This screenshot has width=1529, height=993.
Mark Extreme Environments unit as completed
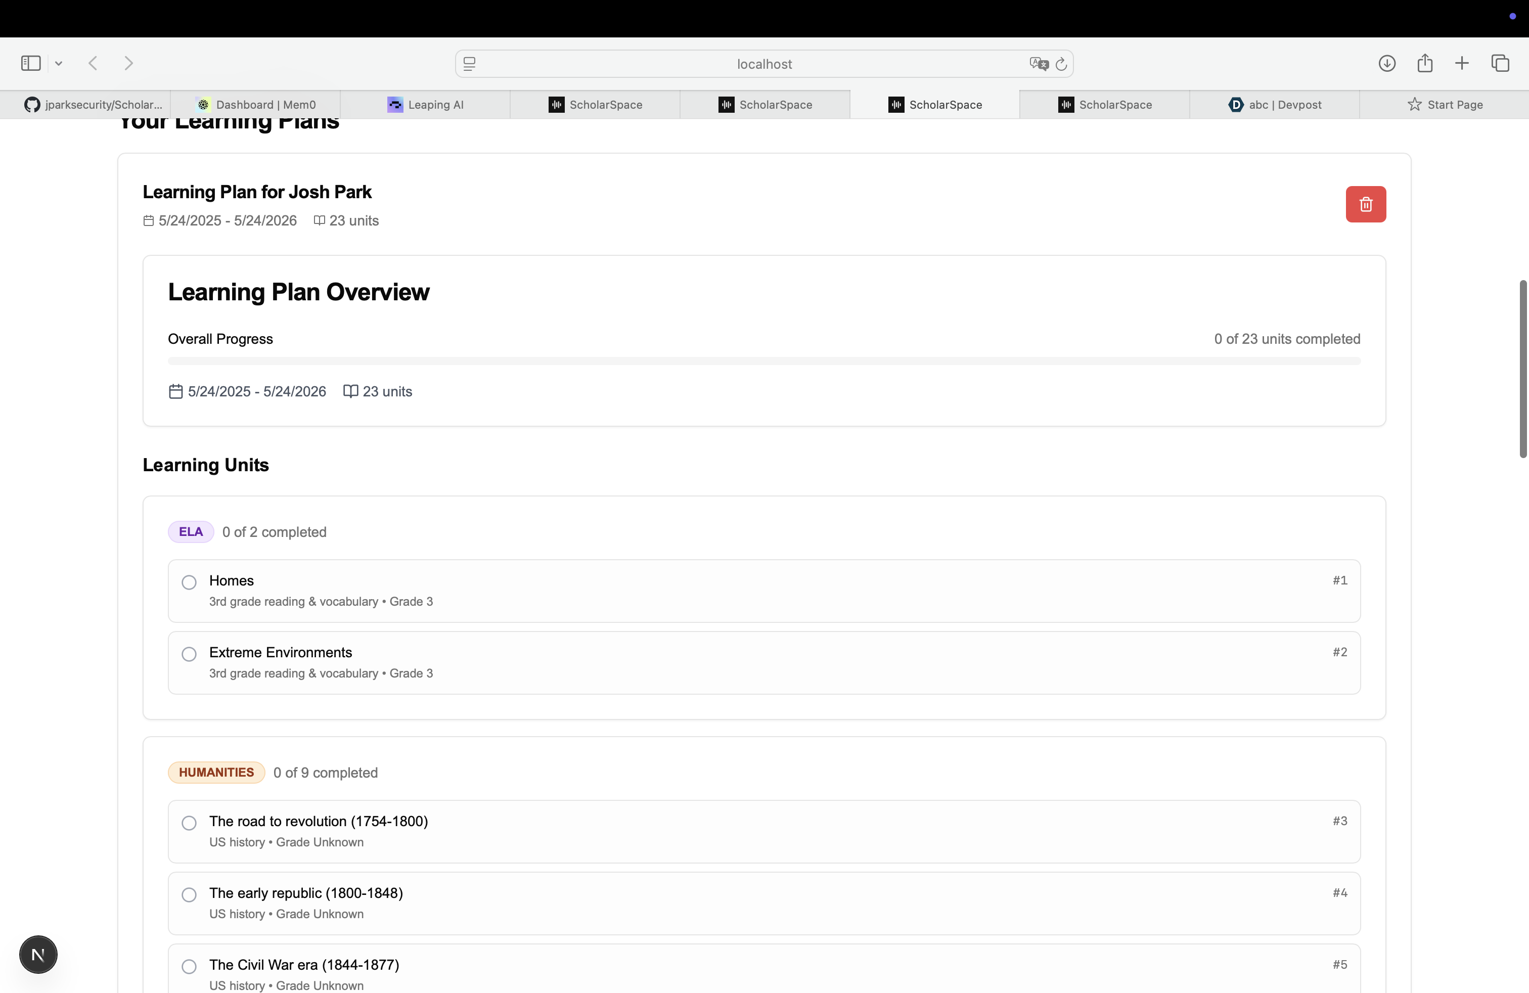point(189,655)
